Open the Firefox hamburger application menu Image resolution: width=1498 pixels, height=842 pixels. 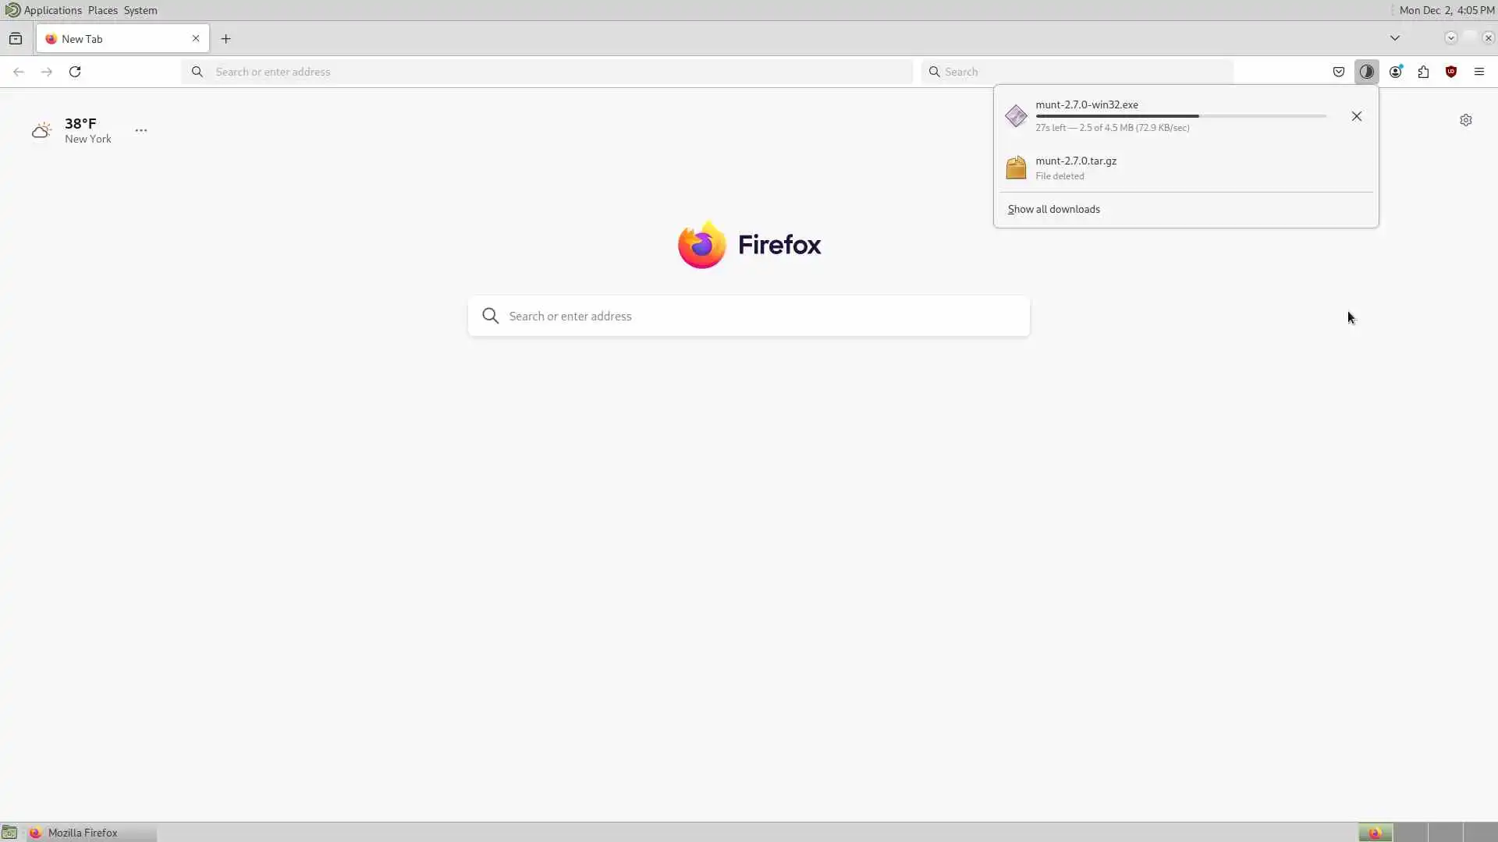1479,72
